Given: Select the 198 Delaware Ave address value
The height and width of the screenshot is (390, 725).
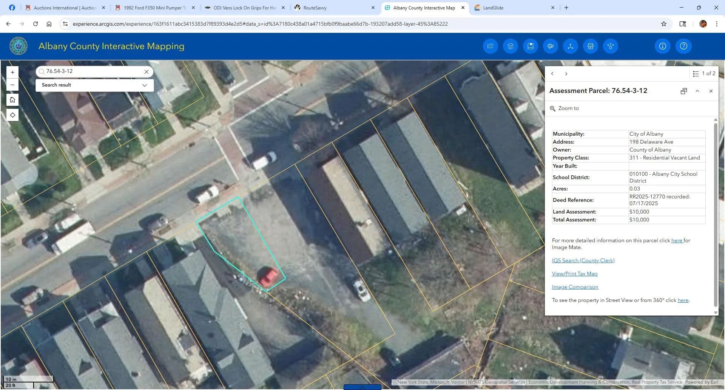Looking at the screenshot, I should pos(651,142).
